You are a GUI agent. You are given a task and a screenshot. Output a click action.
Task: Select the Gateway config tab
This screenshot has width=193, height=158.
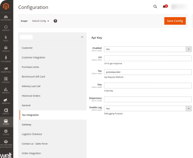[27, 124]
